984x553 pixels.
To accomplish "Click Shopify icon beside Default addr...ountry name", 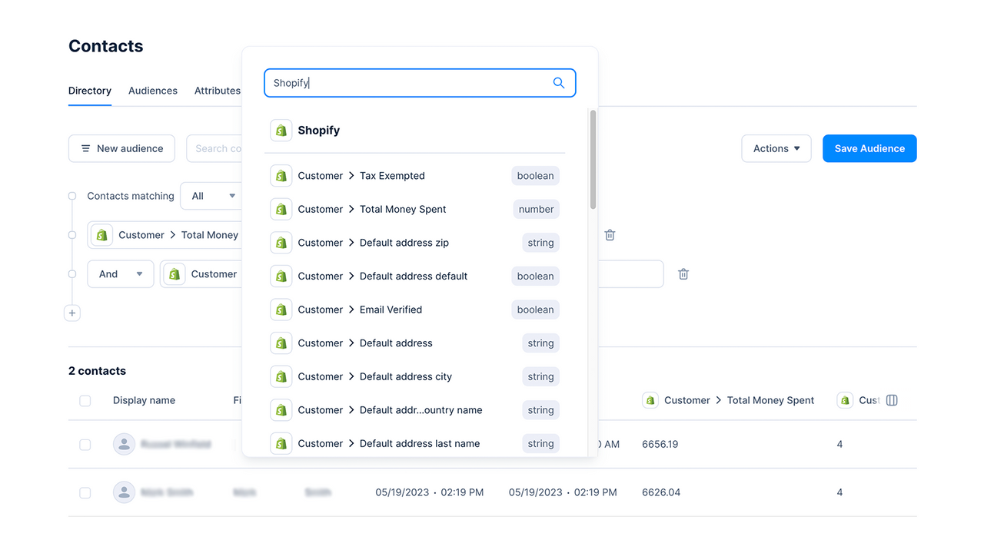I will pyautogui.click(x=281, y=410).
